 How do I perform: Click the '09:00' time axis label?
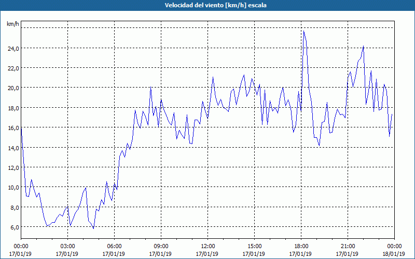pos(161,247)
